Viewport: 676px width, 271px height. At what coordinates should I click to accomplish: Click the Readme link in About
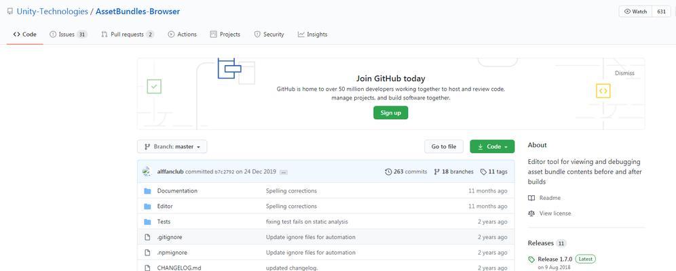550,198
